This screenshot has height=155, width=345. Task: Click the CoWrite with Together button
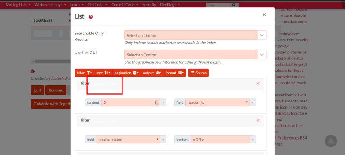(51, 104)
